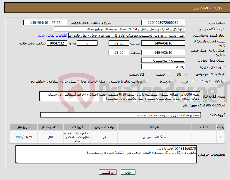This screenshot has width=230, height=180.
Task: Click the بازگشت (back) button
Action: [108, 172]
